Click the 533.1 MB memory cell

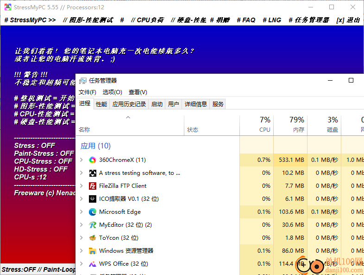click(290, 160)
